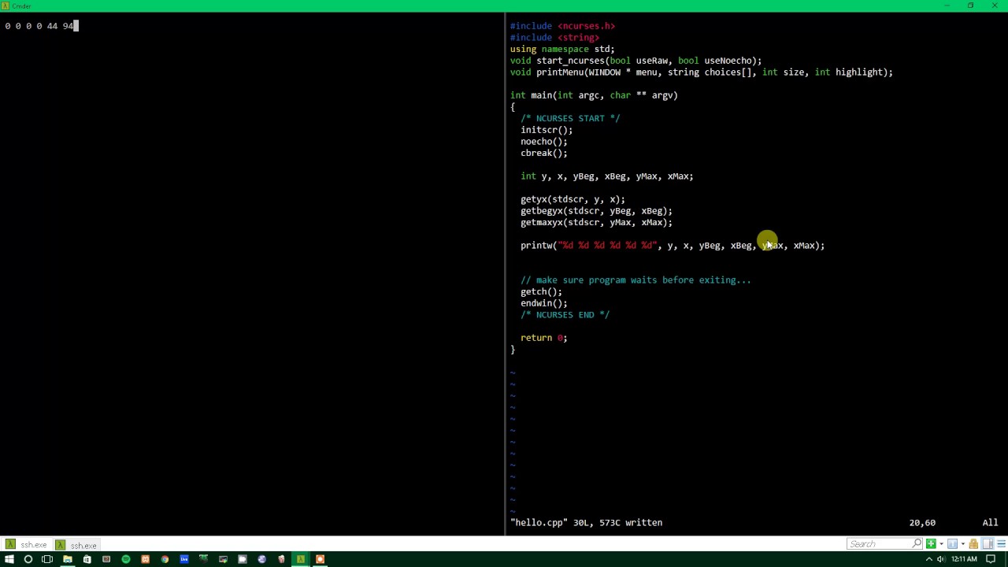Image resolution: width=1008 pixels, height=567 pixels.
Task: Open the active console dropdown arrow
Action: pyautogui.click(x=963, y=544)
